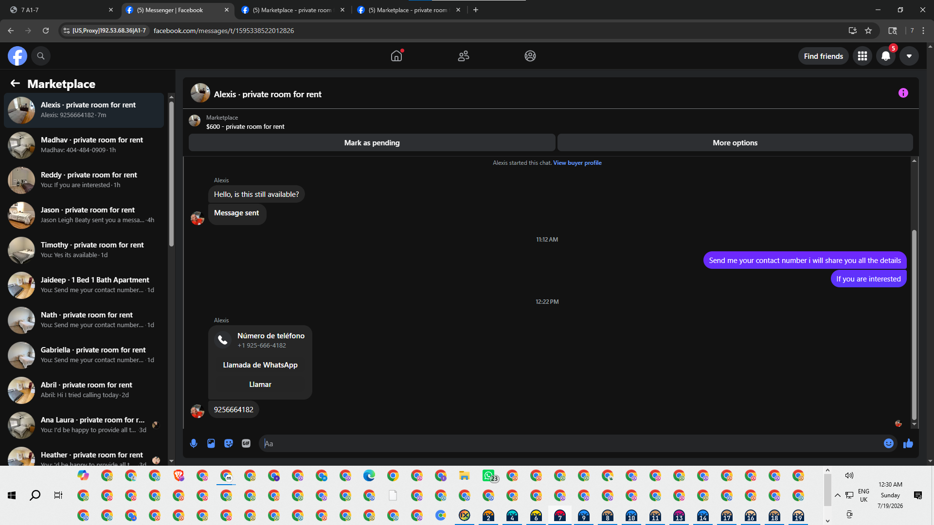Screen dimensions: 934x525
Task: Open the Friends icon in top navigation
Action: (464, 56)
